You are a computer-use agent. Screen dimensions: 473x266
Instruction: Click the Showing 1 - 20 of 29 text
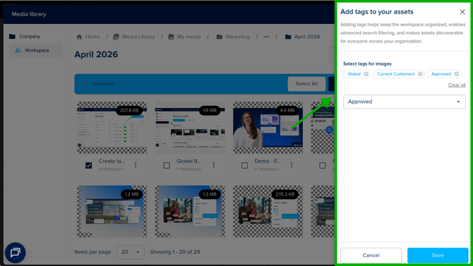pyautogui.click(x=175, y=252)
